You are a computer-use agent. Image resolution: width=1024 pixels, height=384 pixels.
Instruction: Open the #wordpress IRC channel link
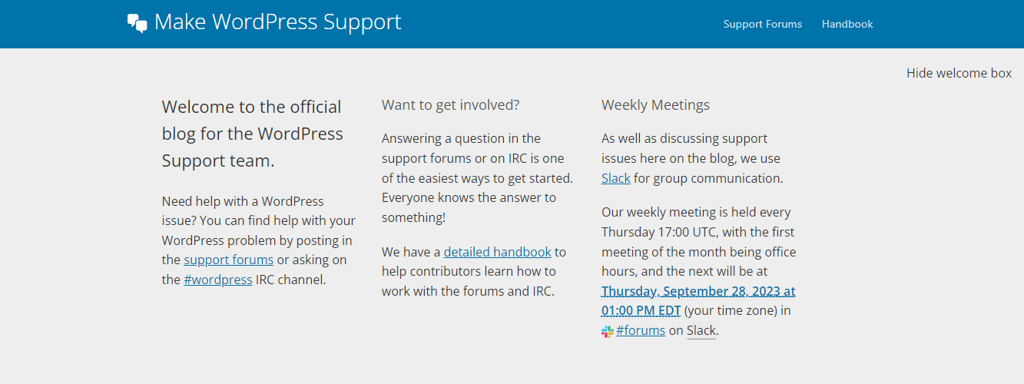[x=218, y=280]
